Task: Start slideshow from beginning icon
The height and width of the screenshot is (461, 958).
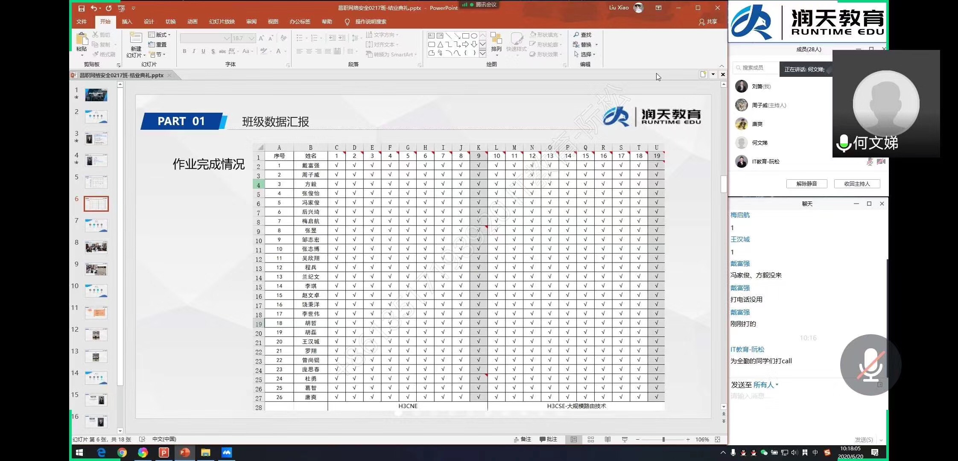Action: (121, 8)
